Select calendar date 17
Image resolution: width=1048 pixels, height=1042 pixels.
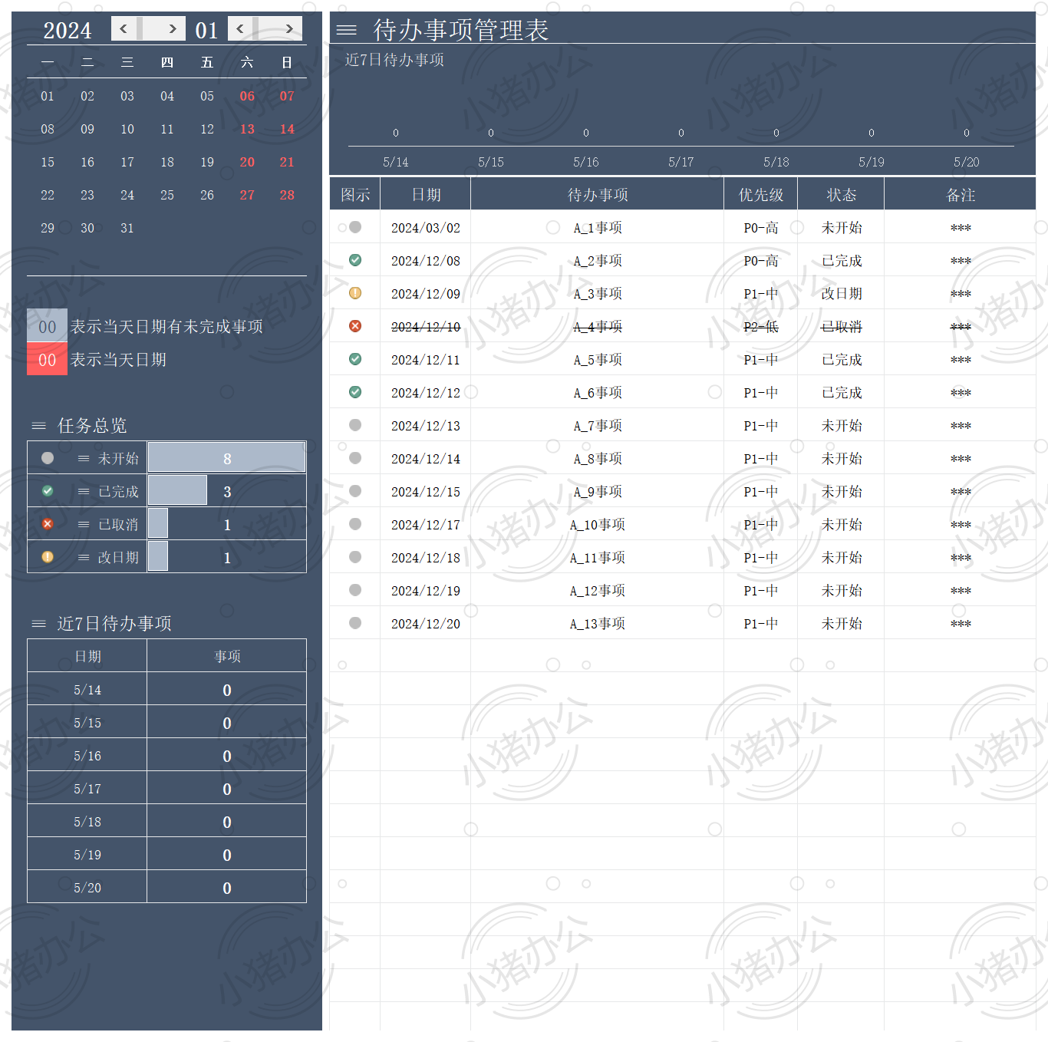pyautogui.click(x=127, y=162)
